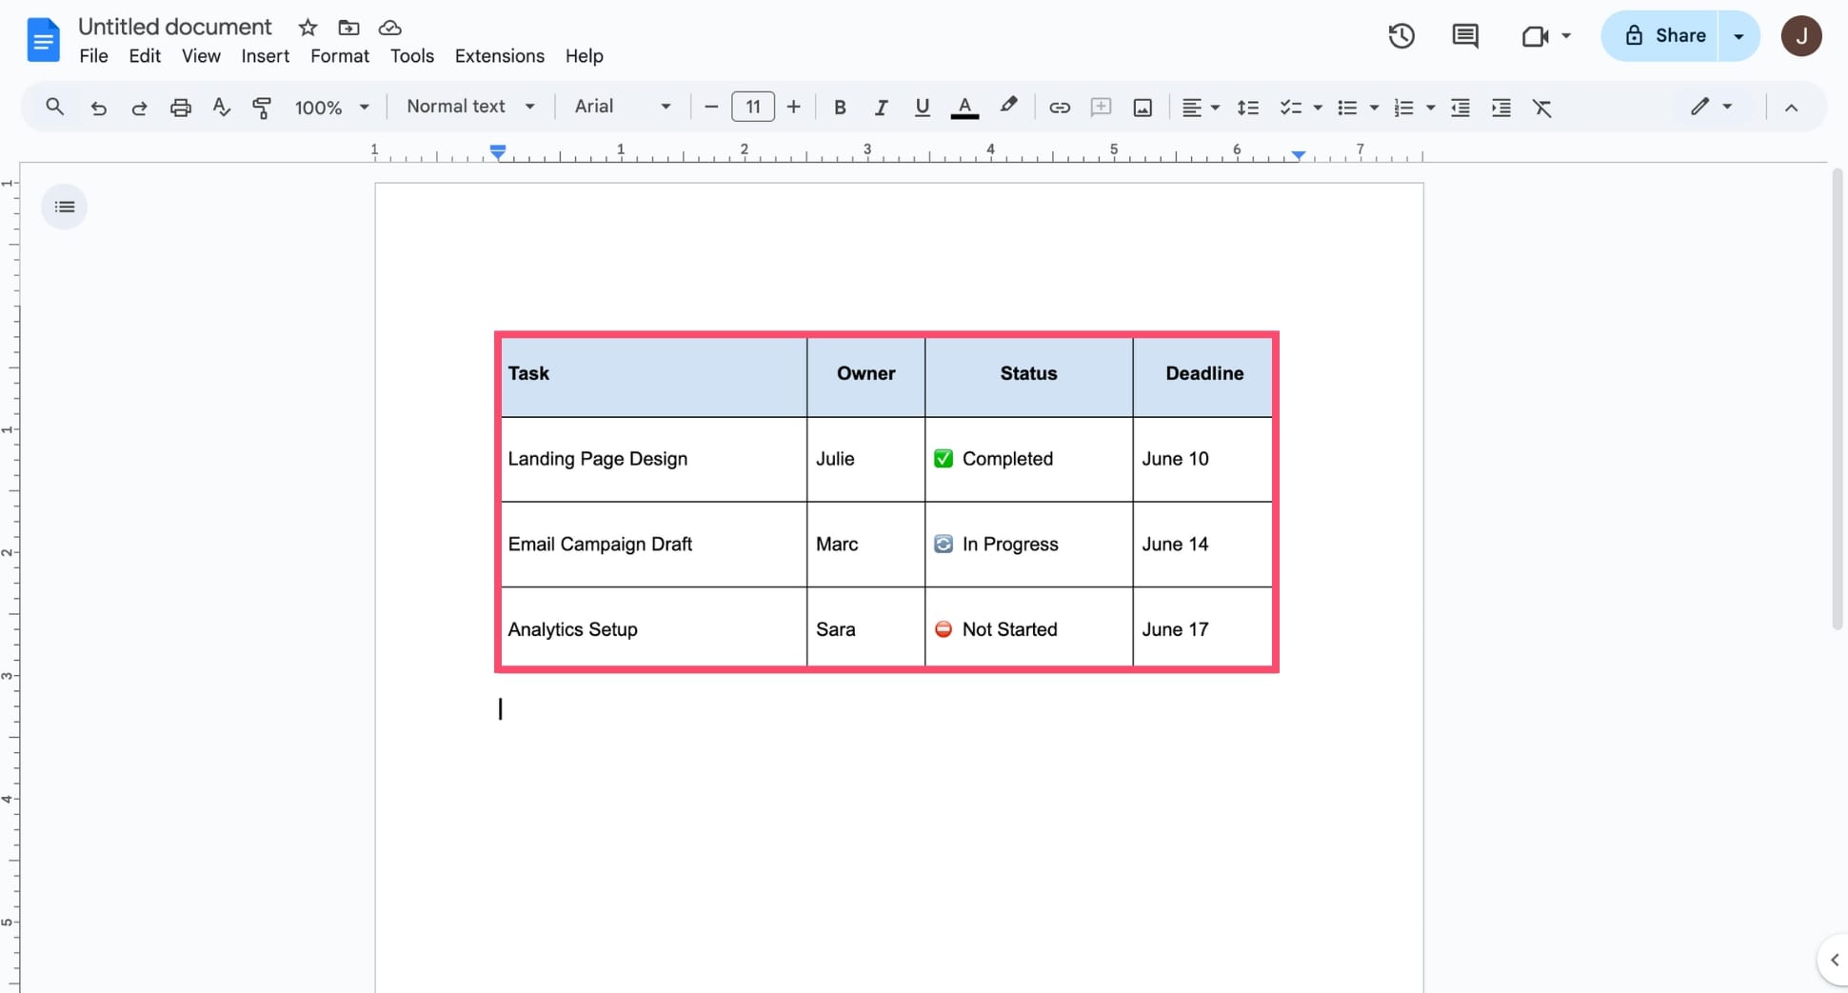The height and width of the screenshot is (993, 1848).
Task: Open the Google Docs home icon
Action: coord(43,40)
